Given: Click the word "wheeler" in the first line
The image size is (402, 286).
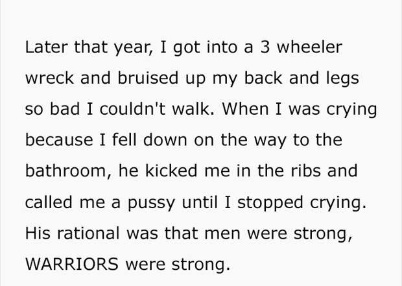Looking at the screenshot, I should coord(309,47).
